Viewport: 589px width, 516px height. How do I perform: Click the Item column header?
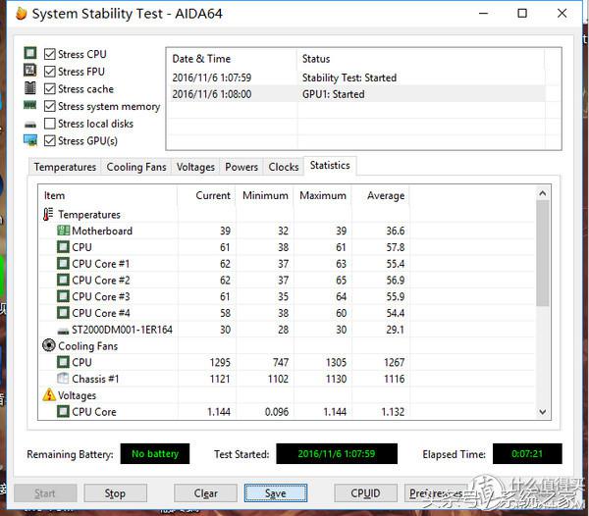point(108,195)
